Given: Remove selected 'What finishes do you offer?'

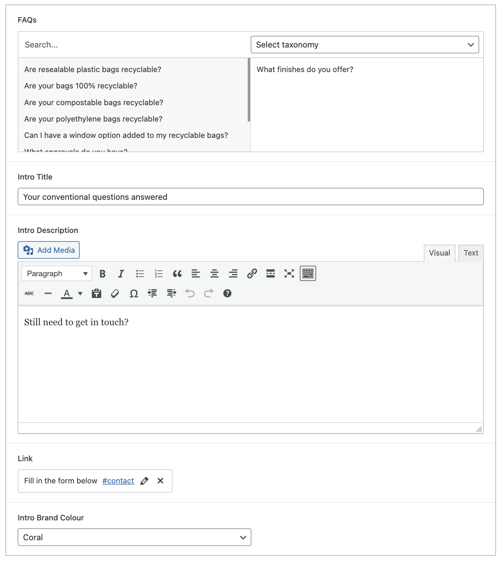Looking at the screenshot, I should pos(305,69).
